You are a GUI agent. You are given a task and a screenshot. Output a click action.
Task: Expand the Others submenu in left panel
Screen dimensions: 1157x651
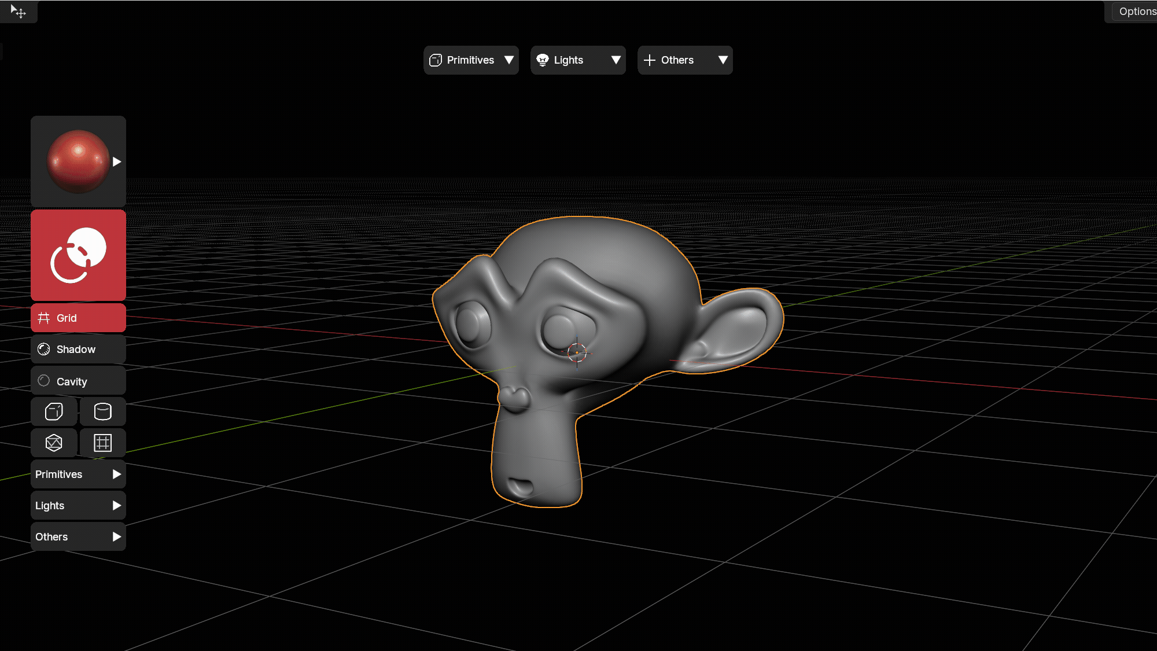click(78, 536)
